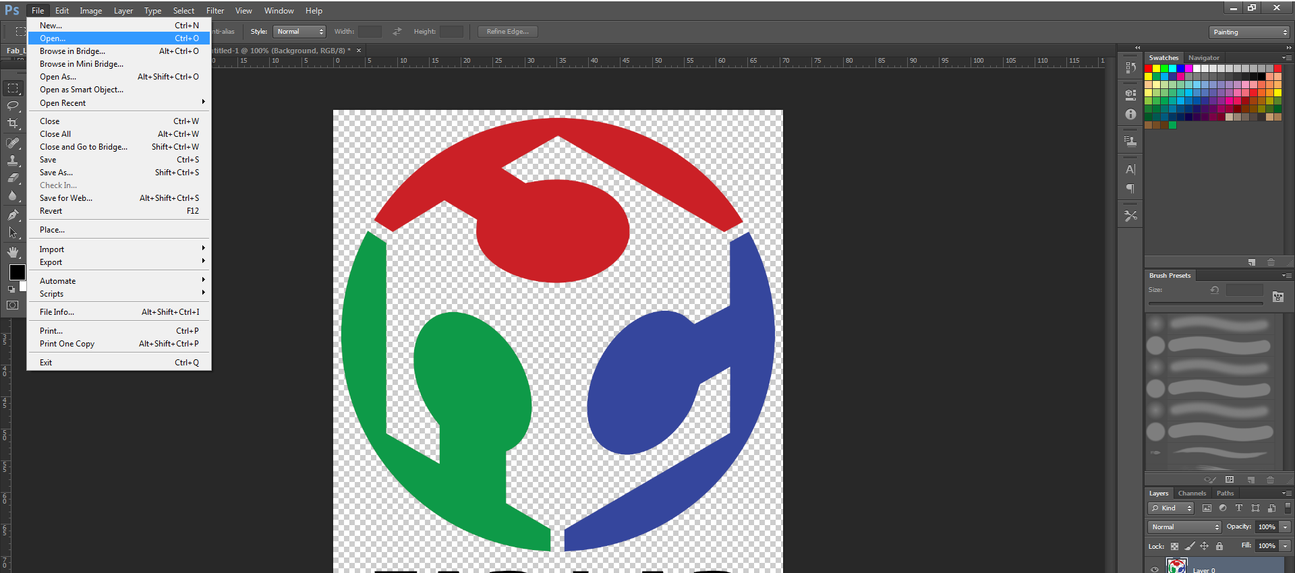Lock all layer attributes

click(1219, 546)
